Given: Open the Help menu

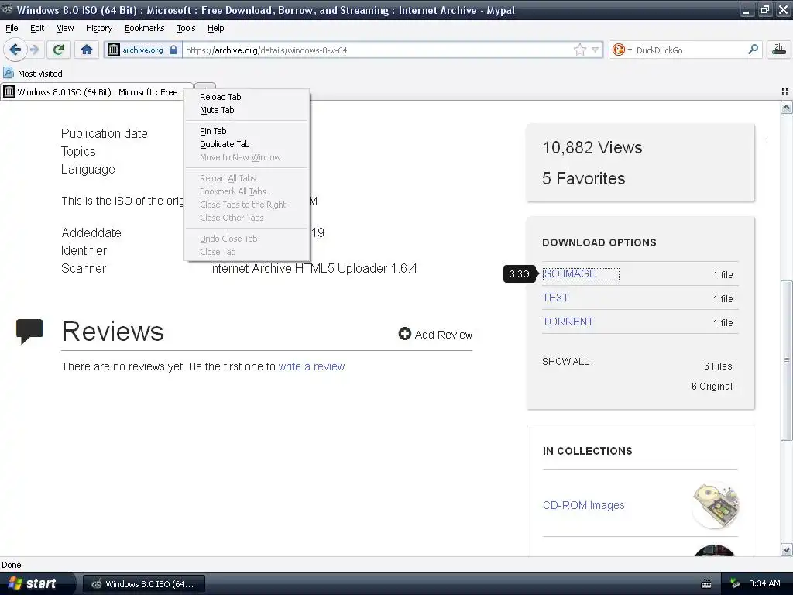Looking at the screenshot, I should 215,28.
